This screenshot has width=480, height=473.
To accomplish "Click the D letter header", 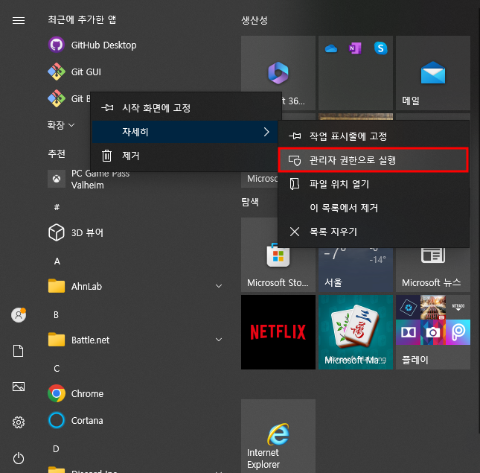I will coord(56,449).
